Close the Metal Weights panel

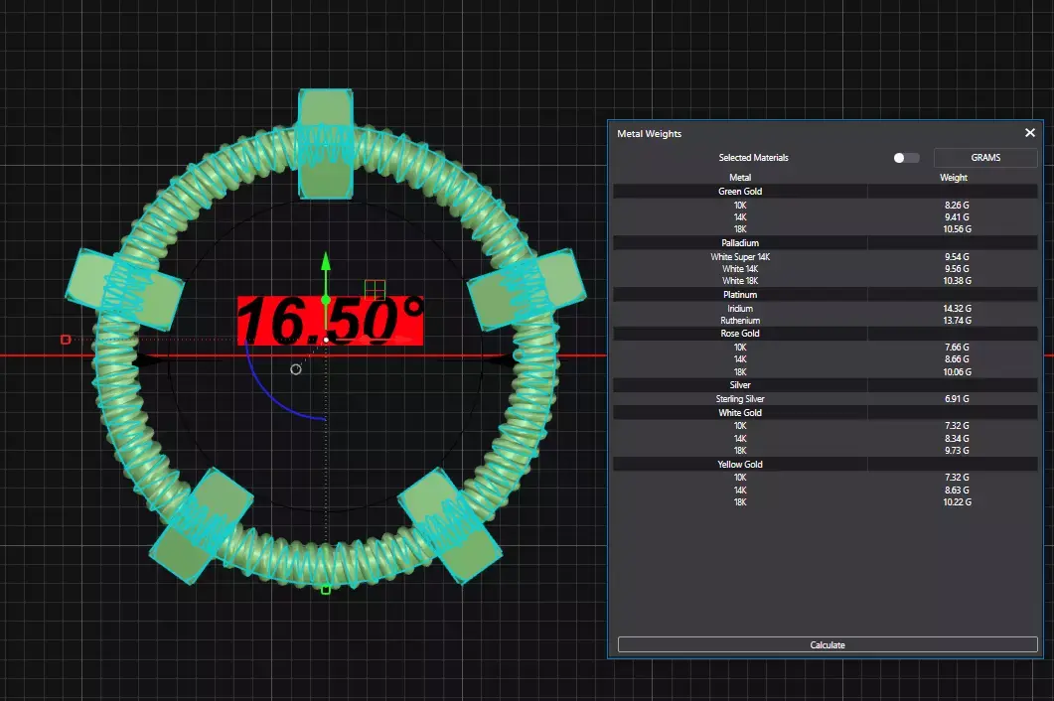click(x=1030, y=132)
